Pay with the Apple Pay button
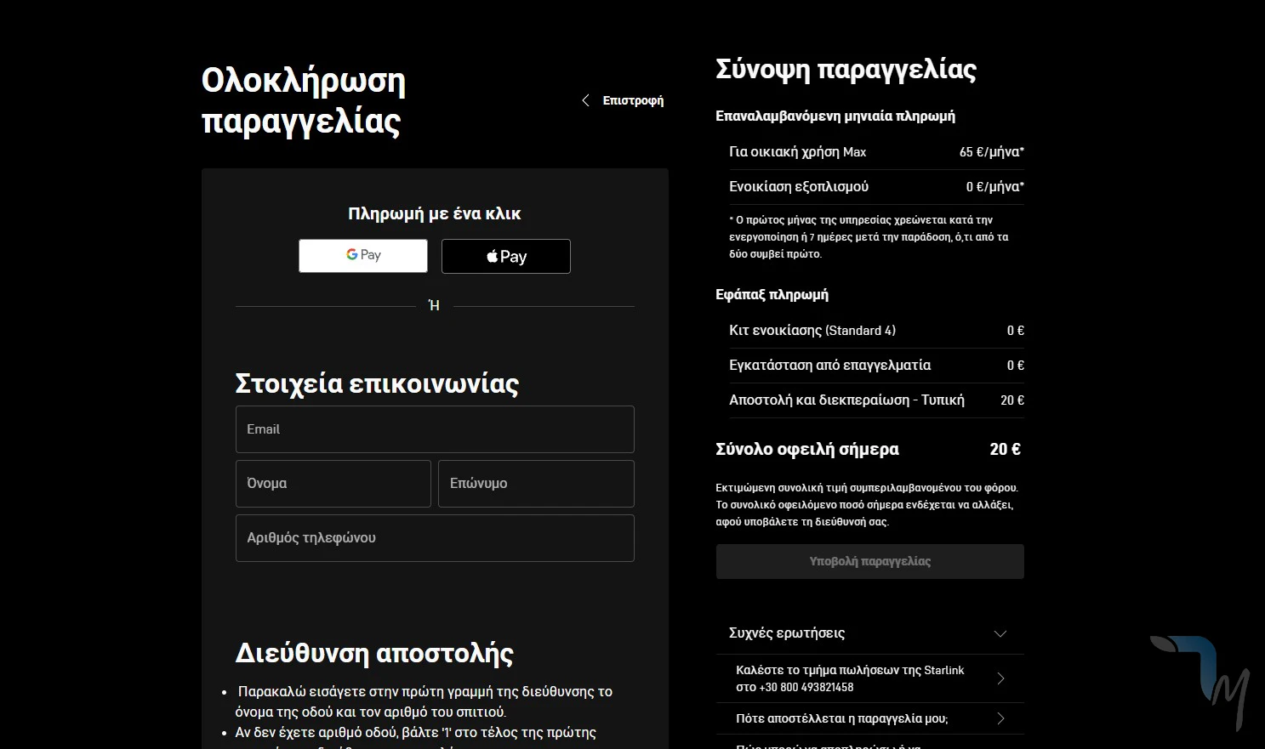Image resolution: width=1265 pixels, height=749 pixels. (x=506, y=256)
